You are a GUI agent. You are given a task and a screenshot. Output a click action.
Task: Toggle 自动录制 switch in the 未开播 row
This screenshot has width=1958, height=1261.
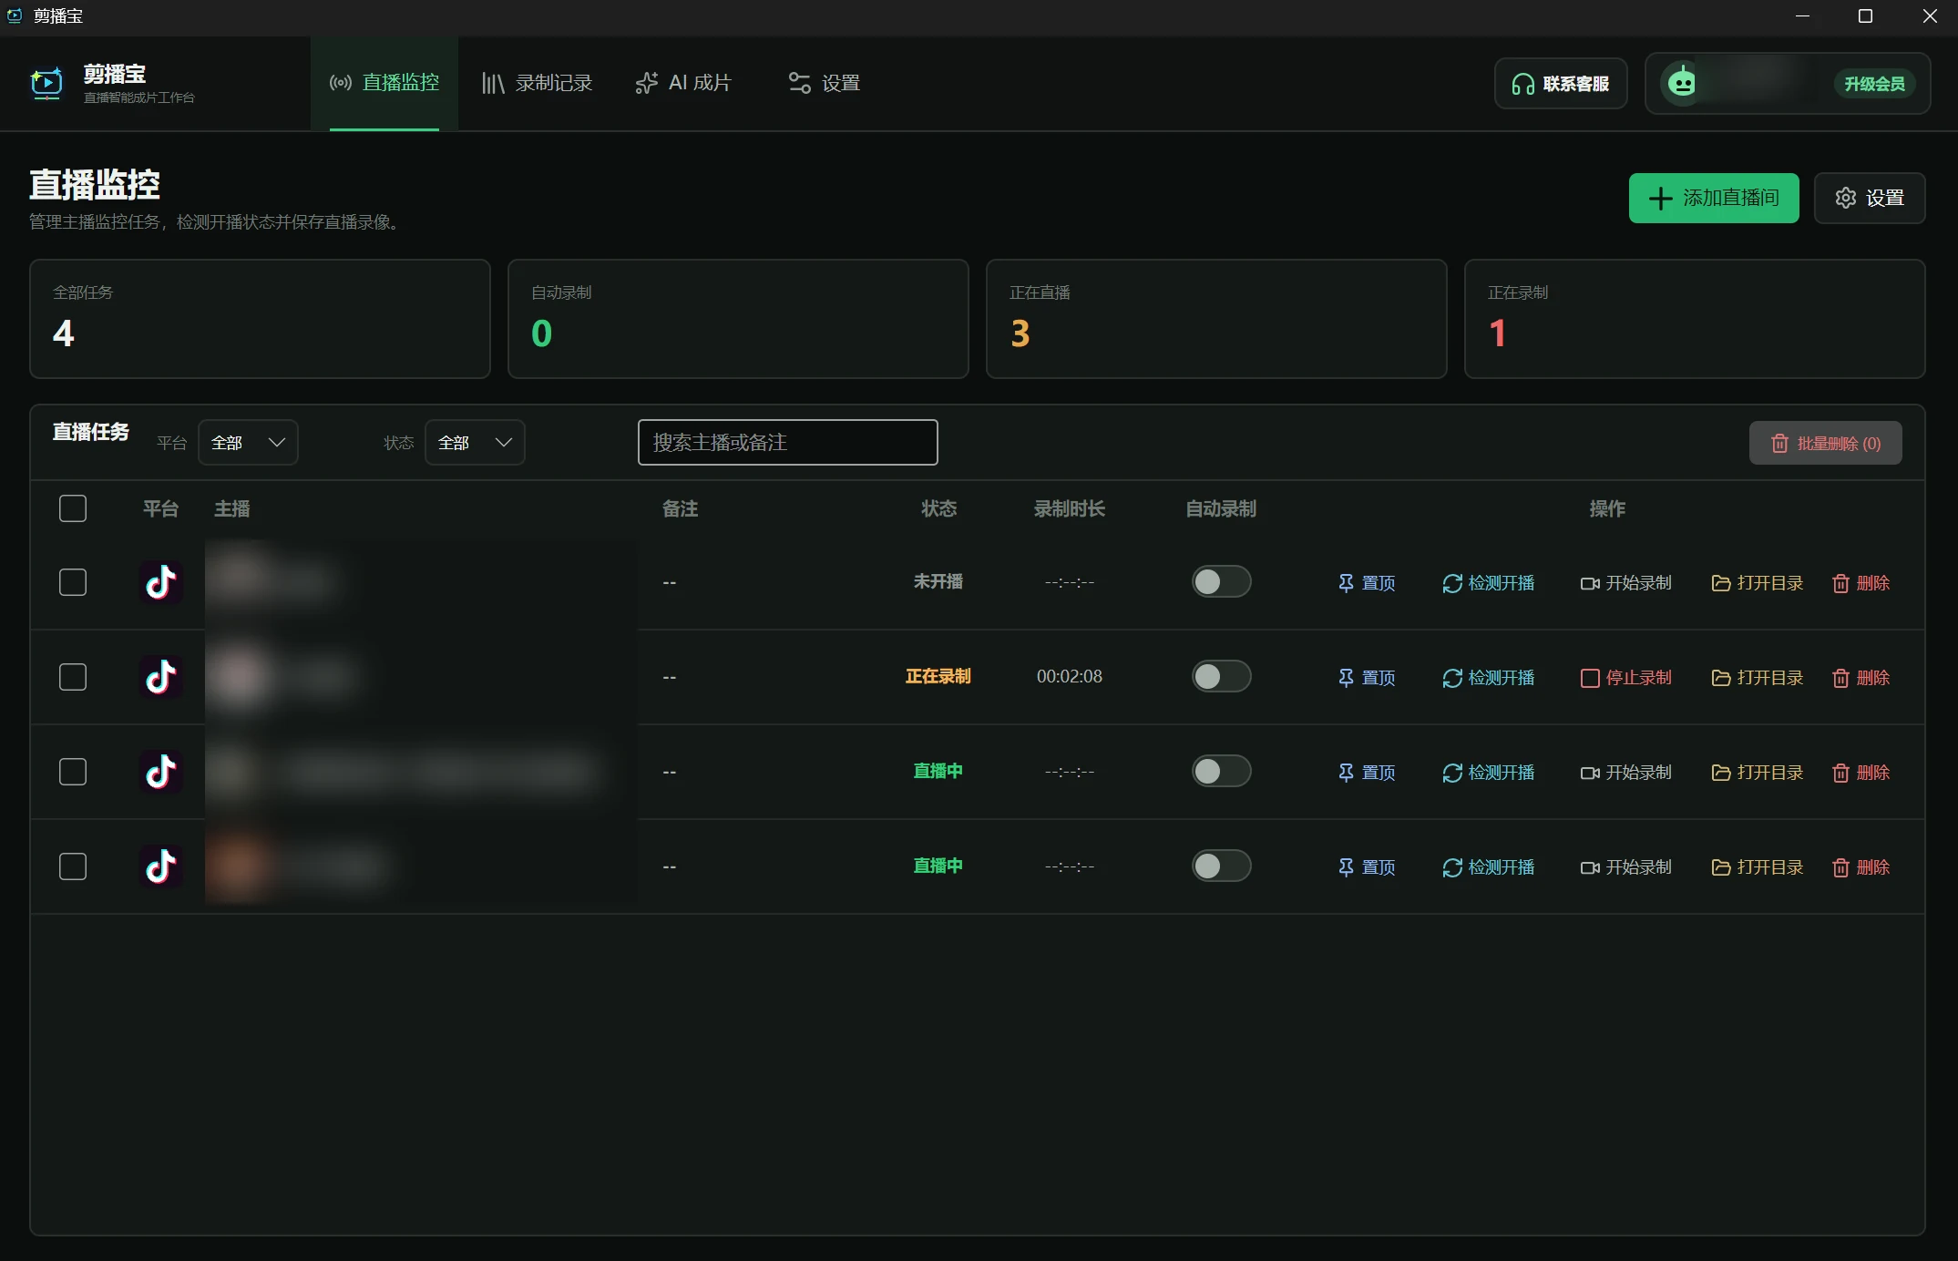coord(1221,581)
